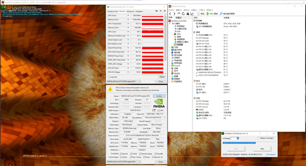Click the Bus Interface question mark icon
Viewport: 306px width, 166px height.
coord(164,118)
